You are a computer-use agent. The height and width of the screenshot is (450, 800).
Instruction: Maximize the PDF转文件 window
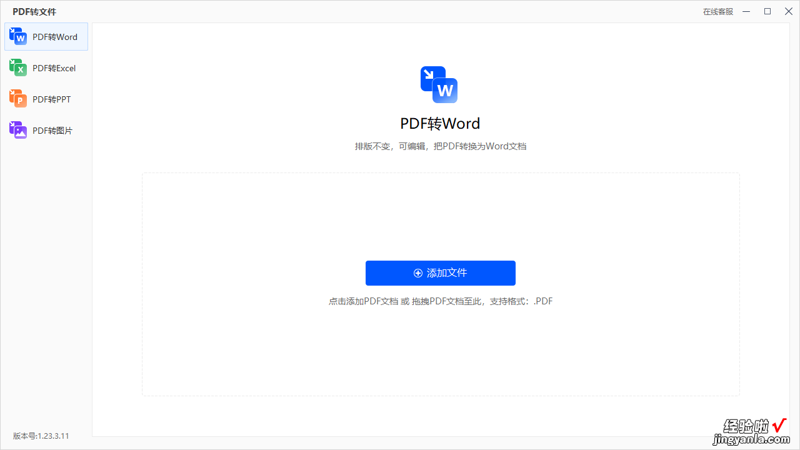tap(767, 11)
